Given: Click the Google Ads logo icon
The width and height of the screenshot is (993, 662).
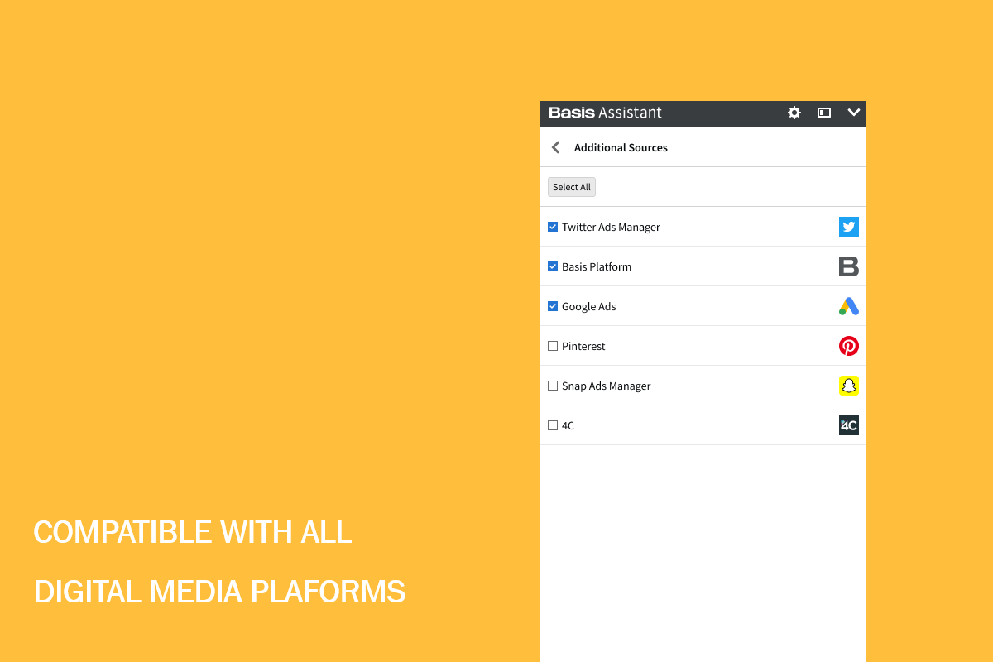Looking at the screenshot, I should [x=848, y=306].
